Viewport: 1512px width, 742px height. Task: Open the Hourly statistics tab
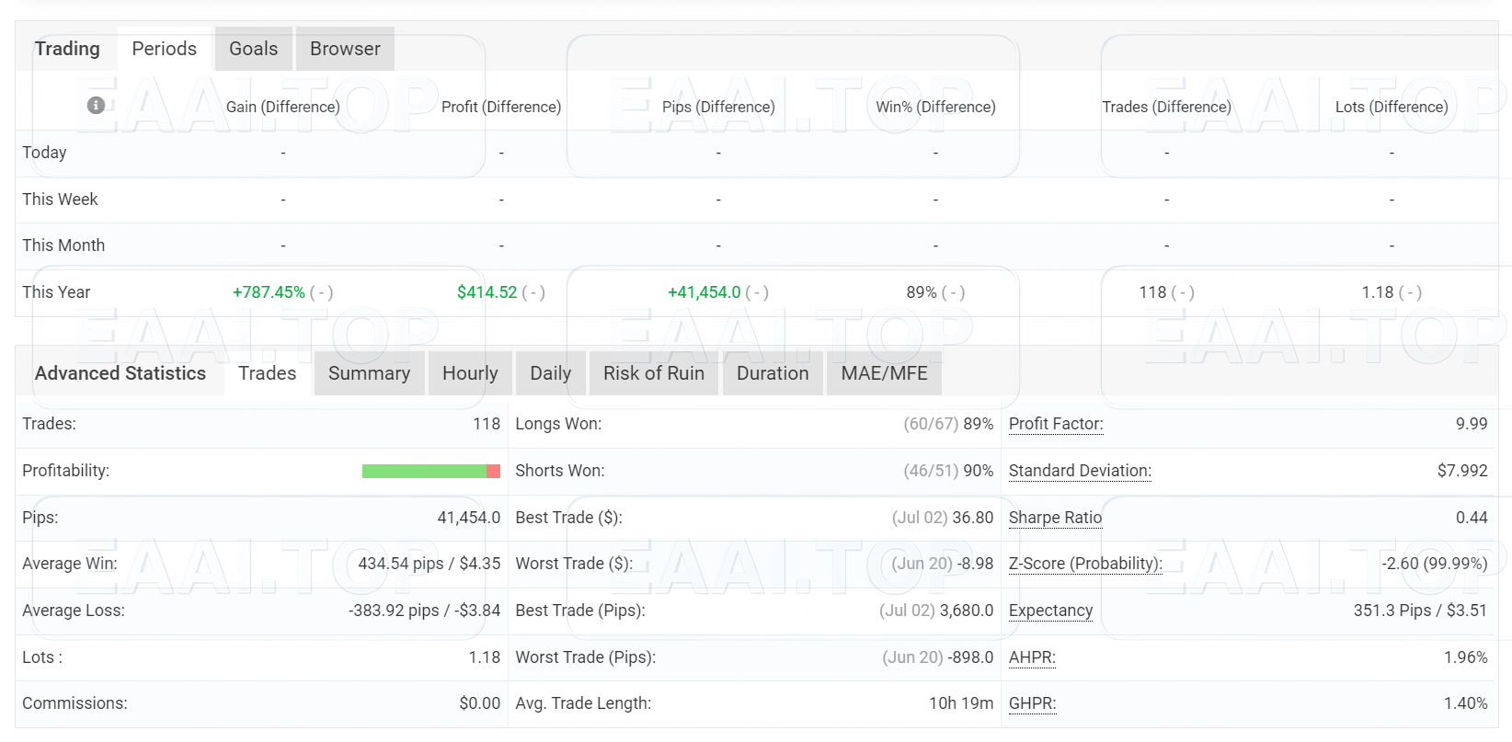[x=469, y=373]
